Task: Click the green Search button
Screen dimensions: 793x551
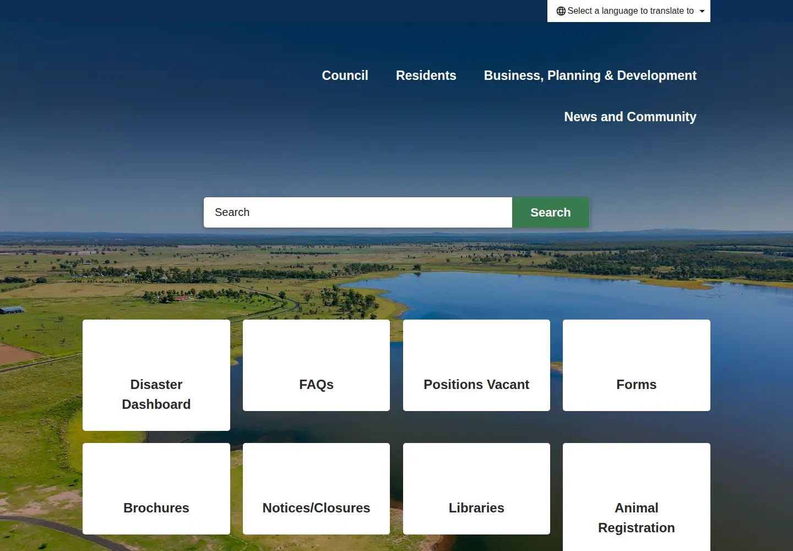Action: pyautogui.click(x=551, y=212)
